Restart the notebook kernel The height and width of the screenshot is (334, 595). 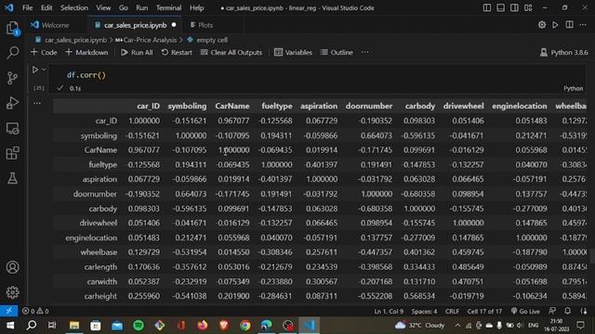pos(177,52)
